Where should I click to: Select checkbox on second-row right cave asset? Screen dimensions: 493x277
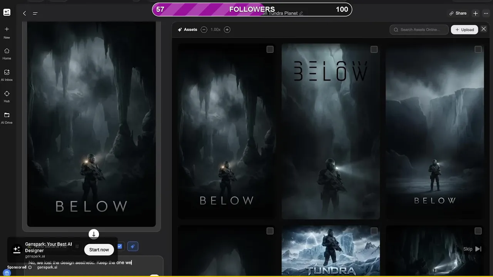point(478,231)
